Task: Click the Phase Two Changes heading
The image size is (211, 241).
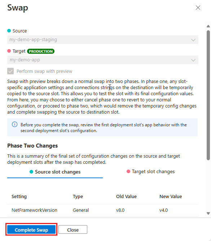Action: 32,146
